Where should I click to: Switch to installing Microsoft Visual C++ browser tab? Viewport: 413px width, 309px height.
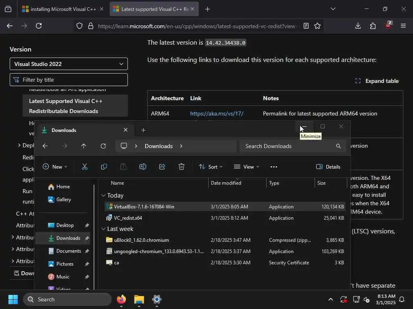click(62, 9)
